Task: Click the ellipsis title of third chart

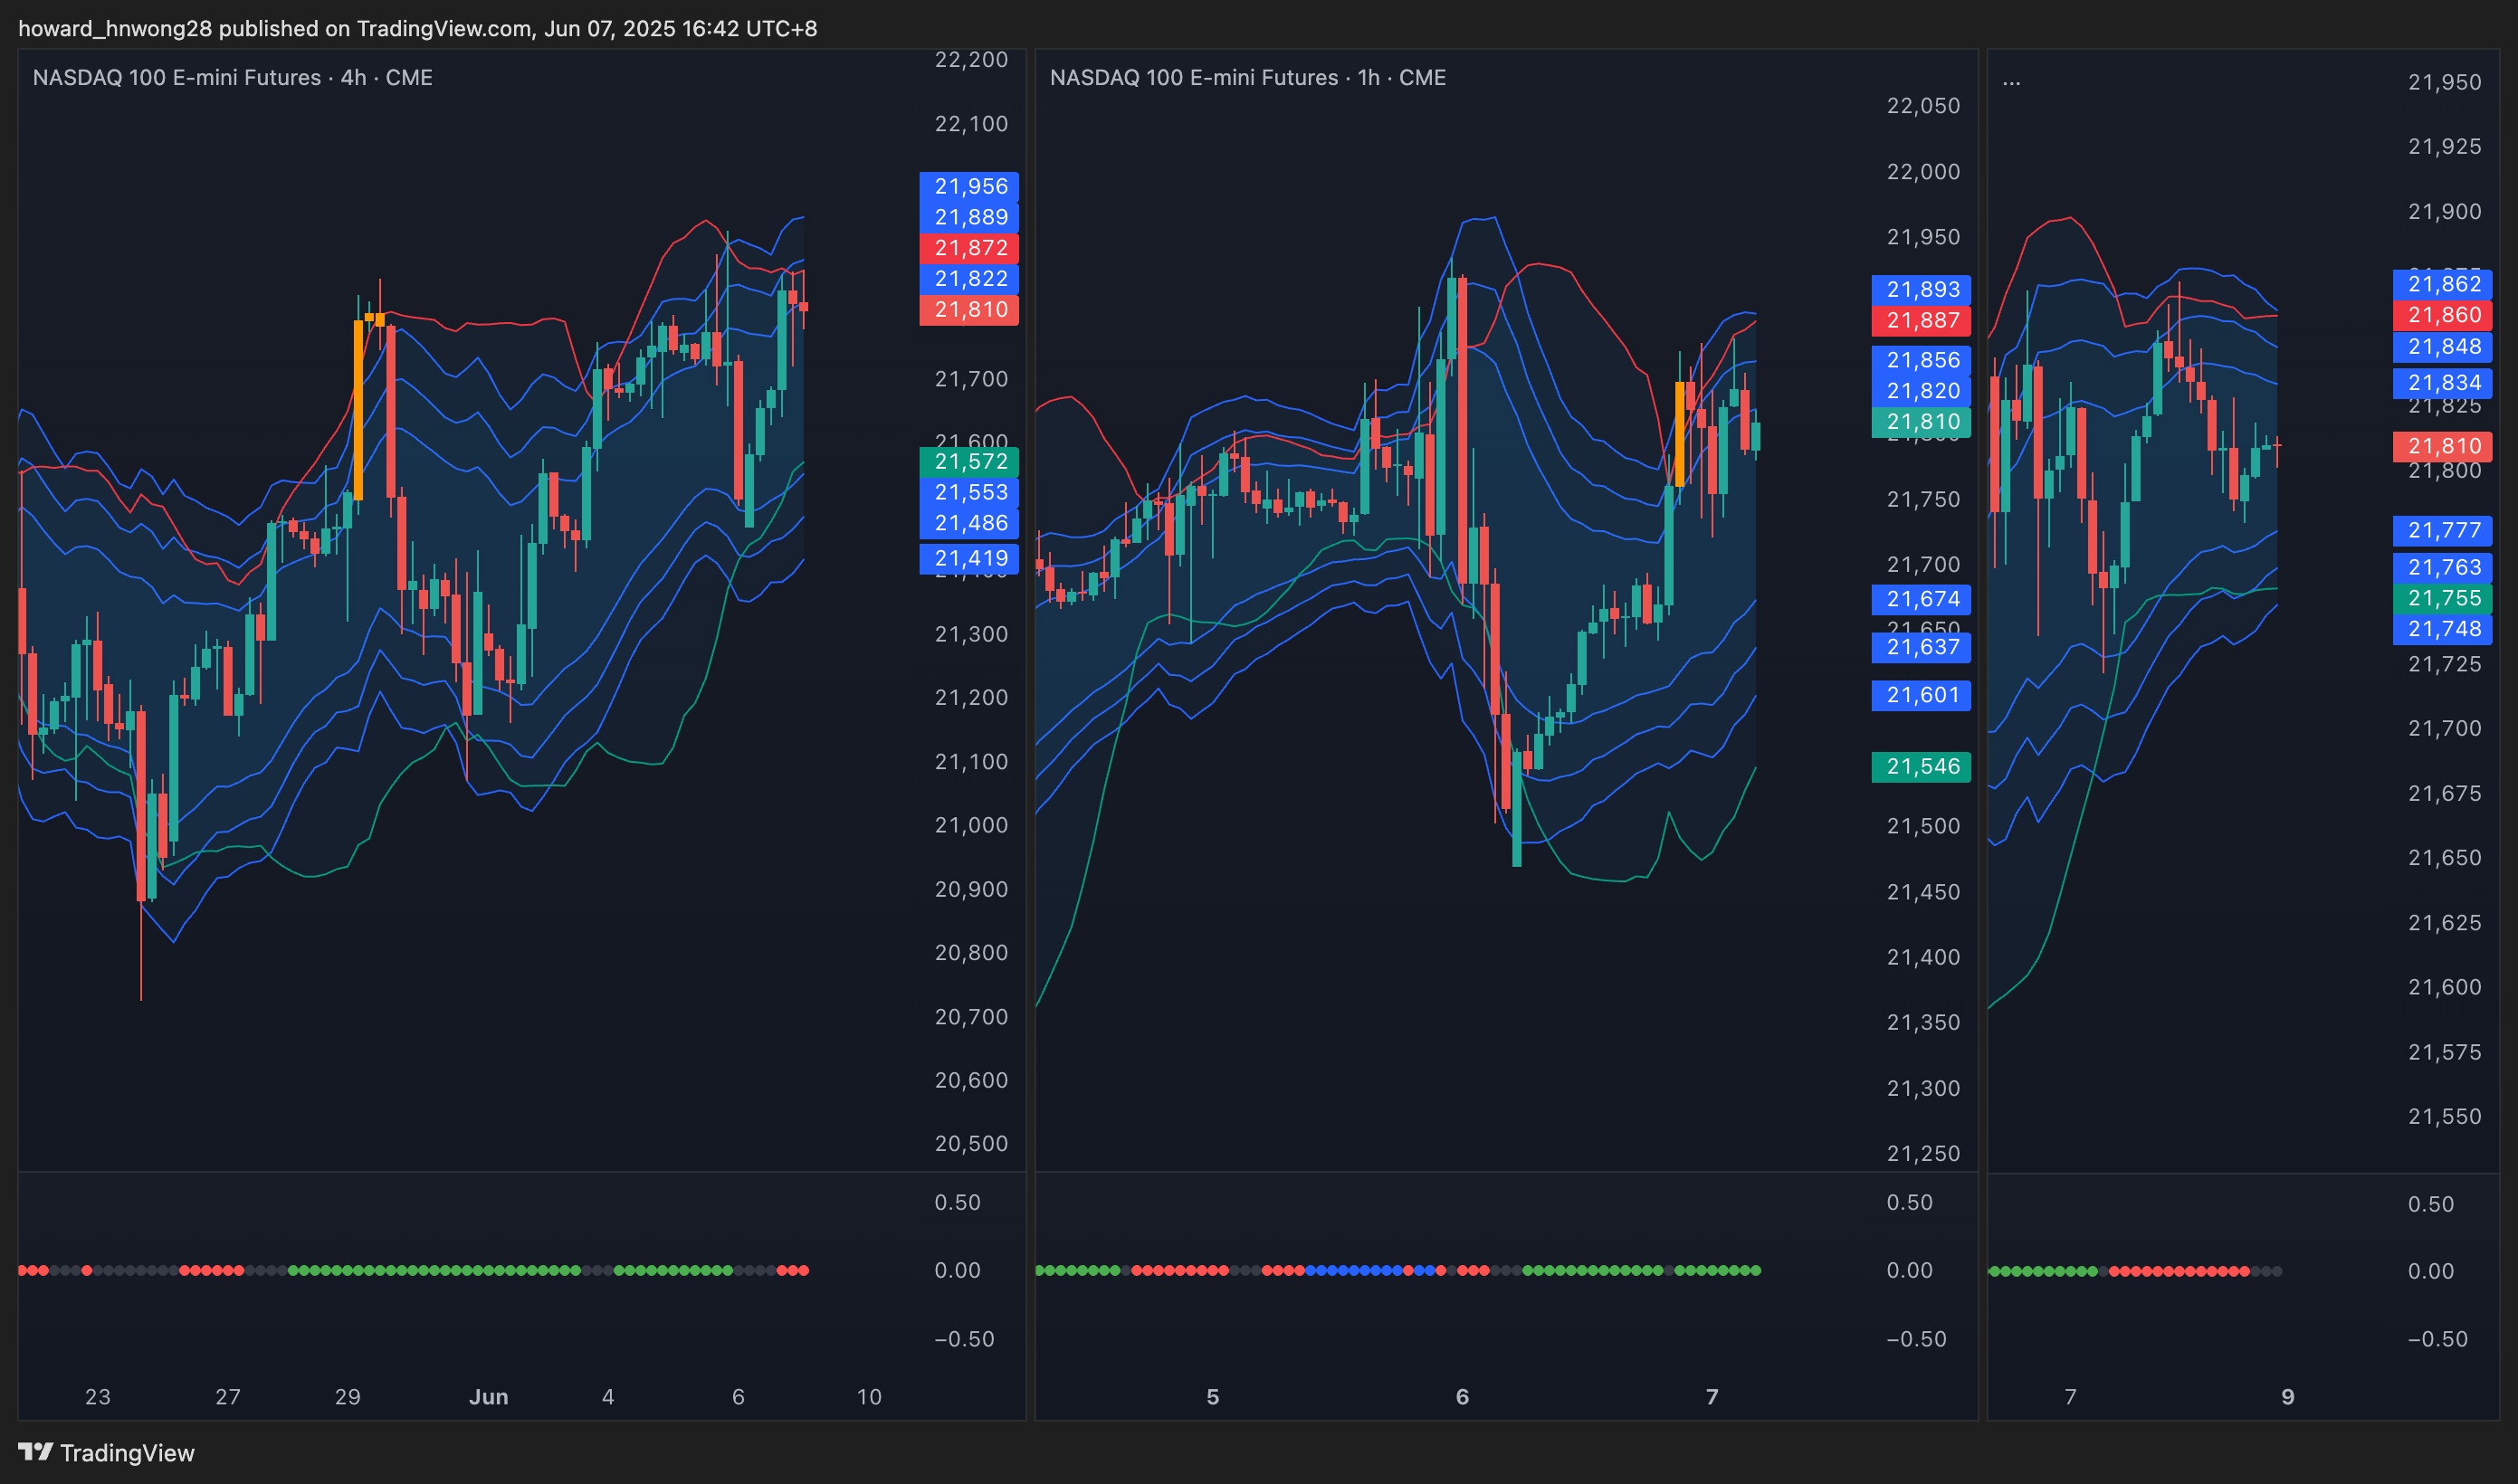Action: 2011,79
